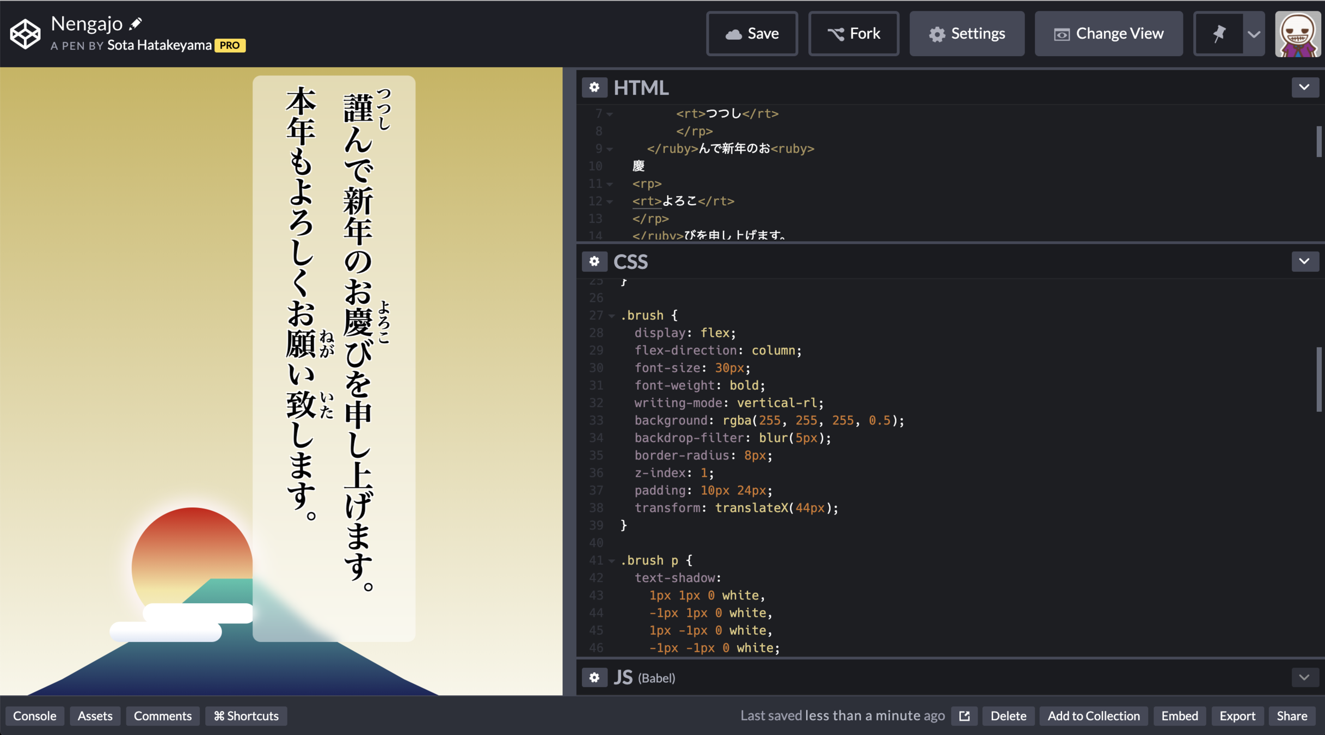Screen dimensions: 1325x735
Task: Fold the .brush rule at line 27
Action: 611,316
